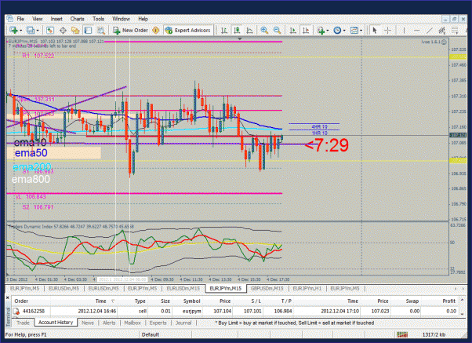
Task: Click the Templates icon
Action: [354, 30]
